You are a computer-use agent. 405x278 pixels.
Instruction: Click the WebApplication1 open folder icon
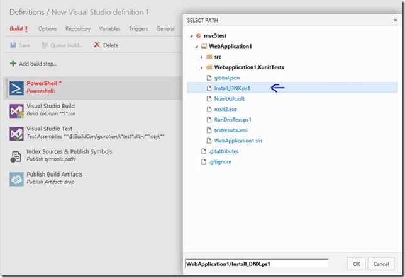coord(204,47)
